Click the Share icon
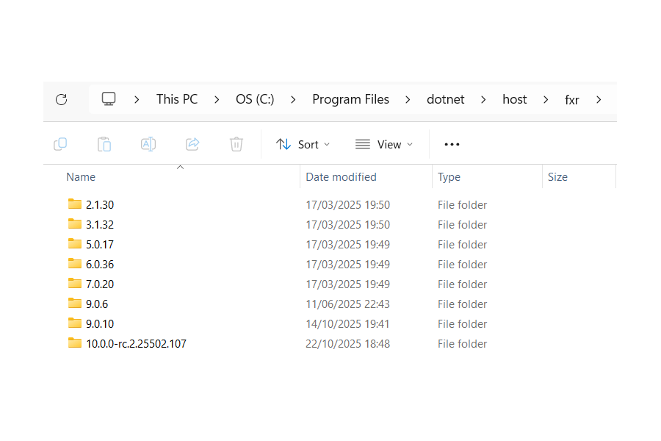This screenshot has width=661, height=441. [192, 144]
